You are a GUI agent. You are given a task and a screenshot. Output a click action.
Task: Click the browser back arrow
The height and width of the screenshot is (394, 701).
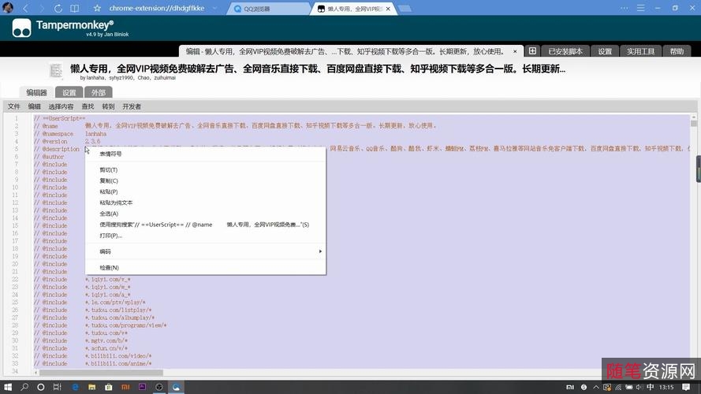point(26,9)
